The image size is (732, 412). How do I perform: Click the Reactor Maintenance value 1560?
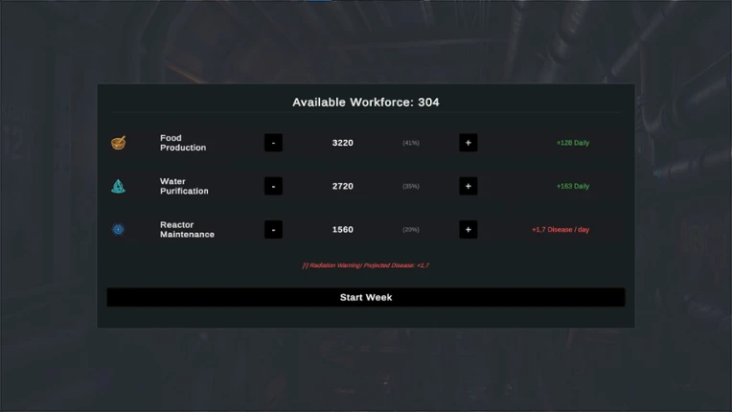(x=342, y=230)
